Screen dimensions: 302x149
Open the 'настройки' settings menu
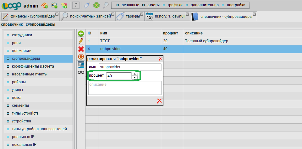point(234,5)
